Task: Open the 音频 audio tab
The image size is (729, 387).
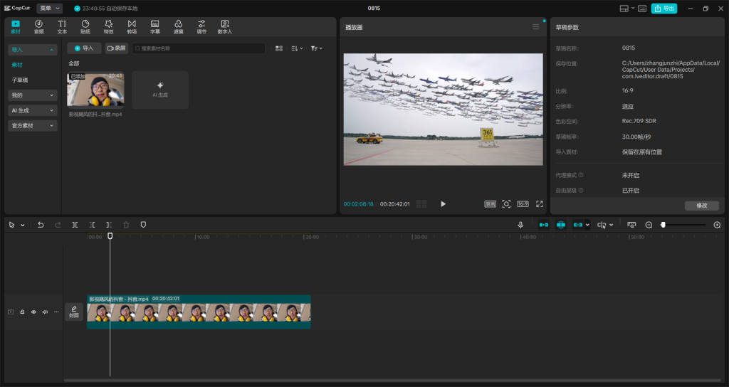Action: coord(38,27)
